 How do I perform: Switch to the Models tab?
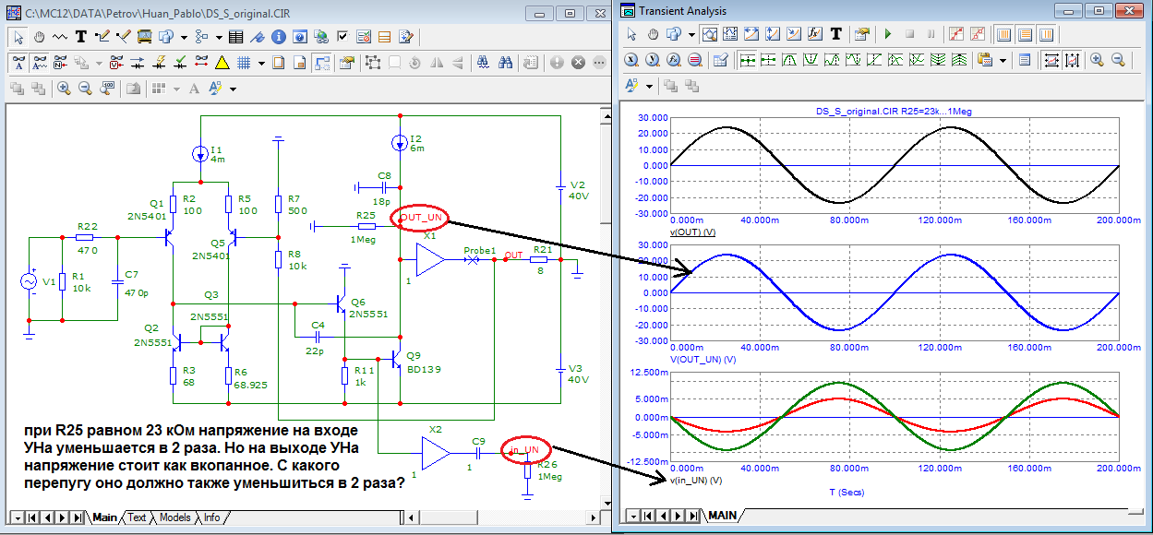pyautogui.click(x=175, y=517)
